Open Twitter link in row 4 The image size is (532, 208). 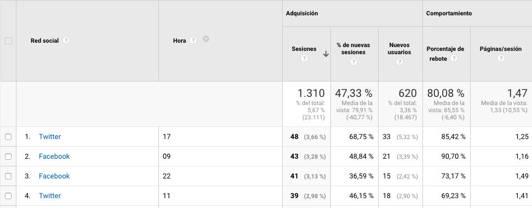click(50, 195)
